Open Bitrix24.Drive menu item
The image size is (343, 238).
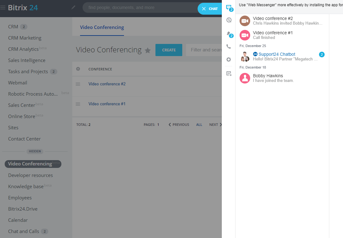click(23, 209)
